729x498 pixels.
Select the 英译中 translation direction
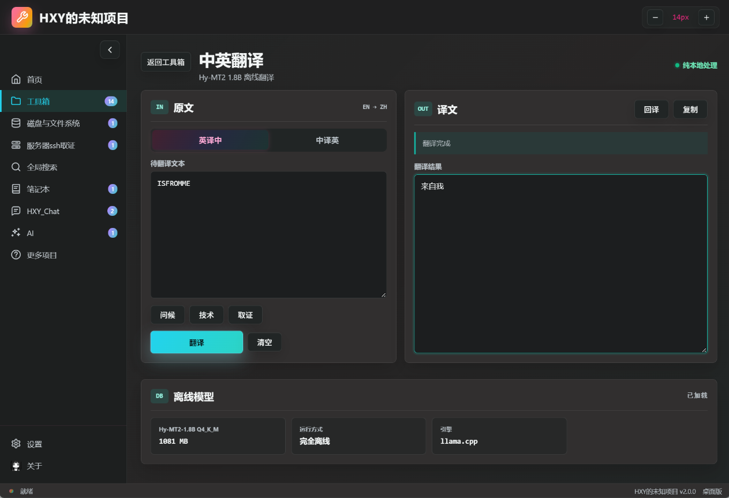210,140
